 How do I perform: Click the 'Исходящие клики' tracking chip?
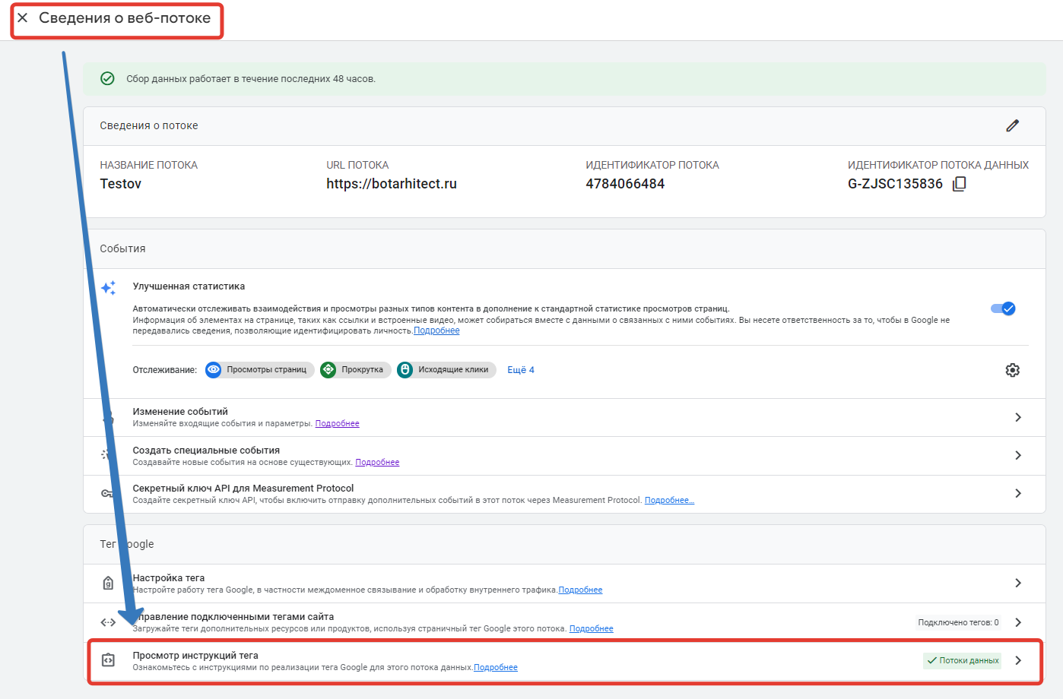446,370
